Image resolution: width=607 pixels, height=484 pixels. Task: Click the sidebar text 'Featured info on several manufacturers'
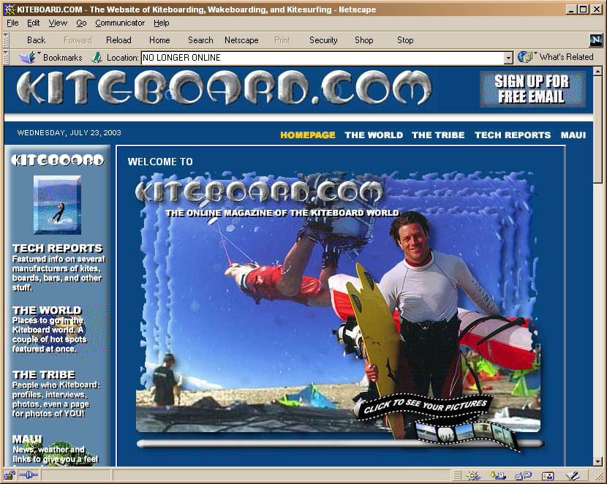[x=59, y=273]
